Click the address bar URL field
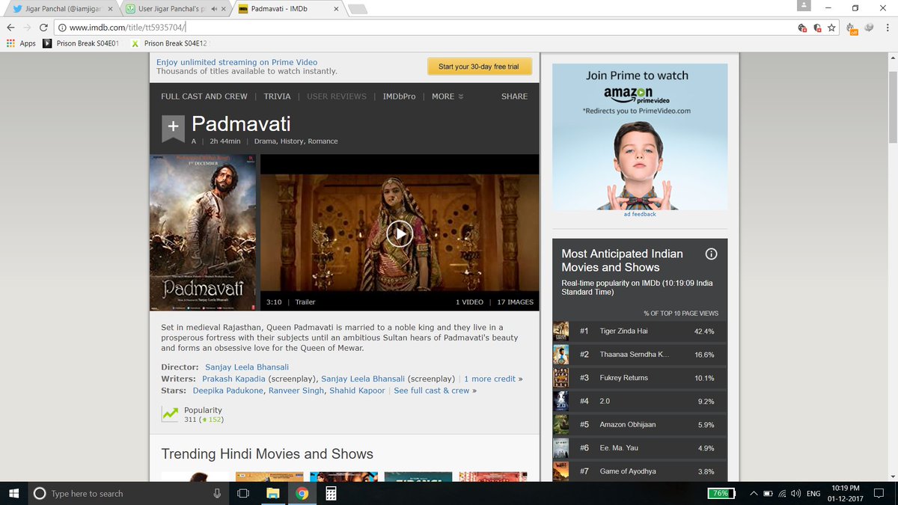This screenshot has height=505, width=898. (x=427, y=27)
